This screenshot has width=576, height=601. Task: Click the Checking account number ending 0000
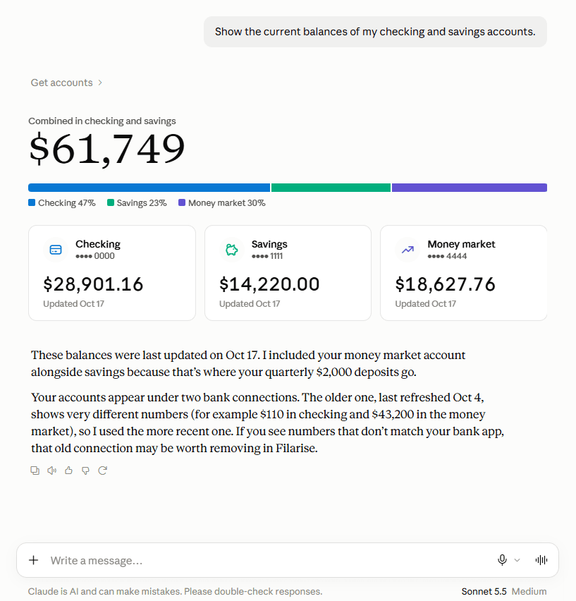click(x=95, y=256)
